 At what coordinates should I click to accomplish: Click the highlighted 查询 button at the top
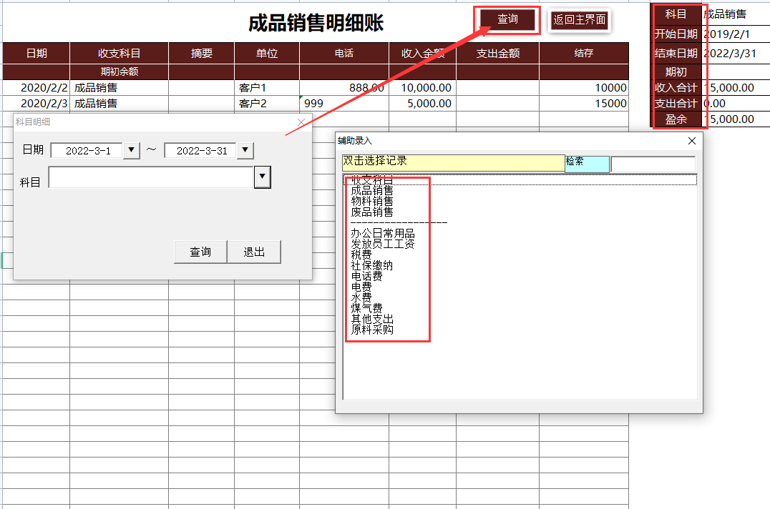(506, 20)
